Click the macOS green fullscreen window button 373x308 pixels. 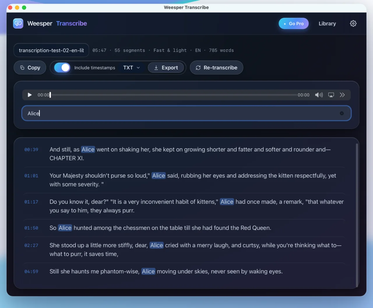(24, 8)
